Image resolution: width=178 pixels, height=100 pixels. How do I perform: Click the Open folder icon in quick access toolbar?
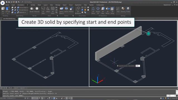point(9,2)
